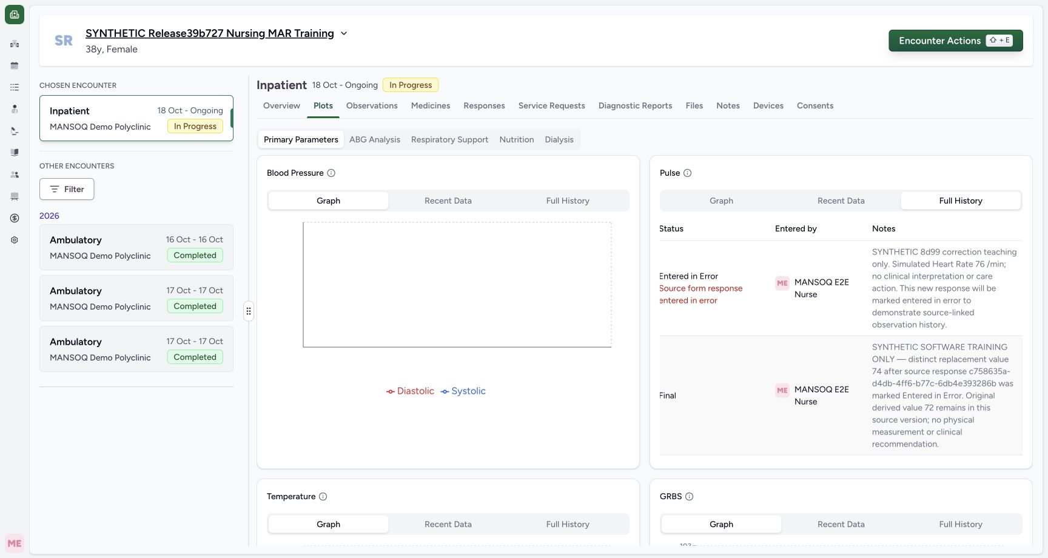The height and width of the screenshot is (558, 1048).
Task: Open patient name SYNTHETIC Release39b727 link
Action: tap(210, 33)
